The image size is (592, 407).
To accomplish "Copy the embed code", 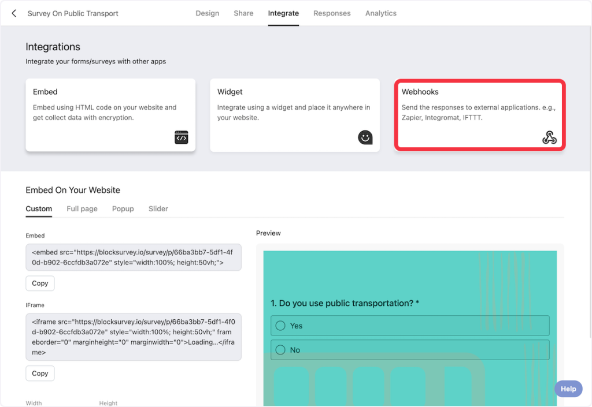I will coord(40,283).
